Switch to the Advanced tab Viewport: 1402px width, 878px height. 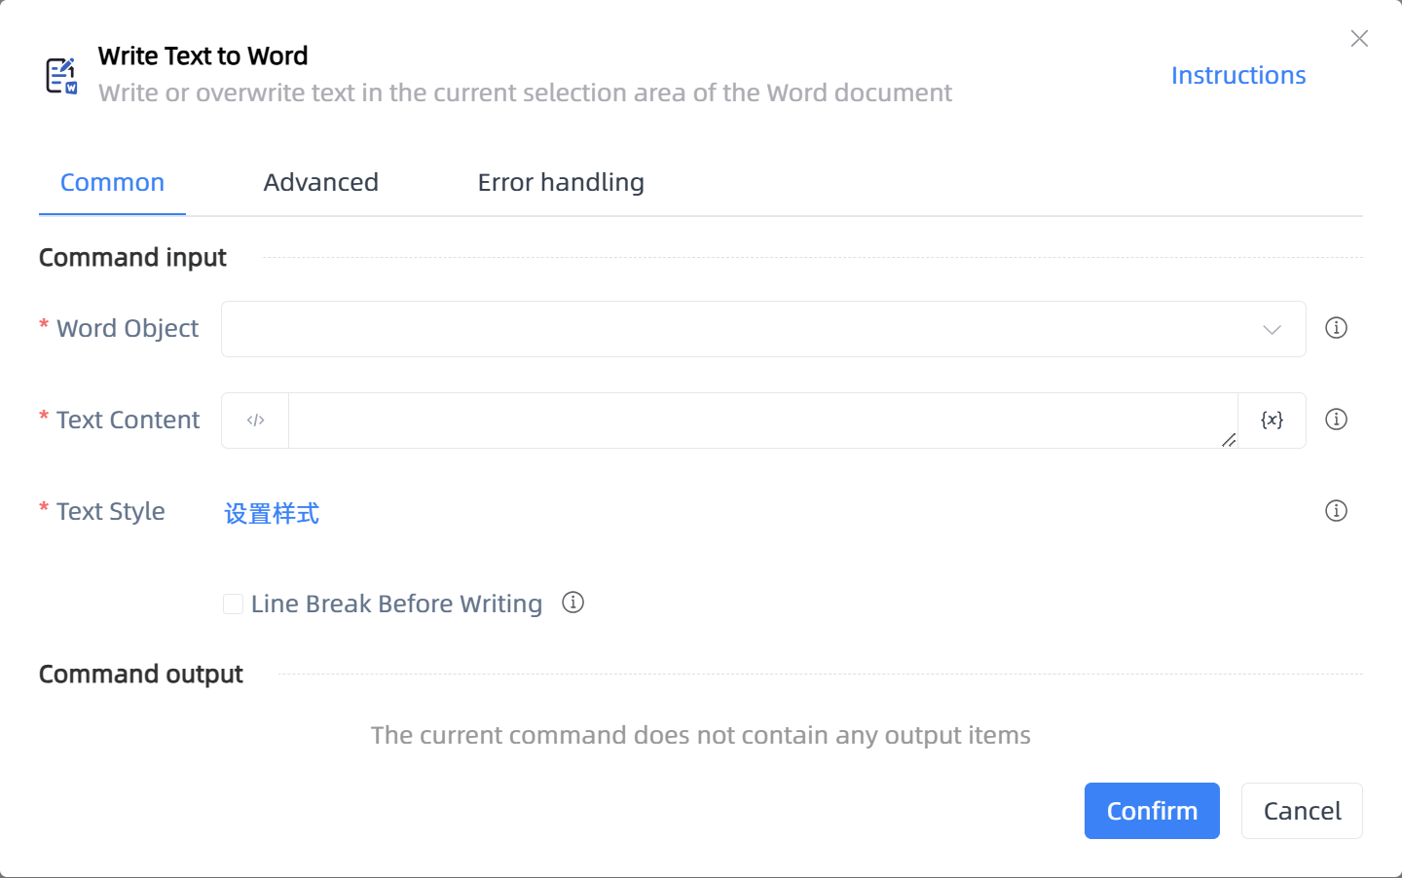click(x=320, y=182)
